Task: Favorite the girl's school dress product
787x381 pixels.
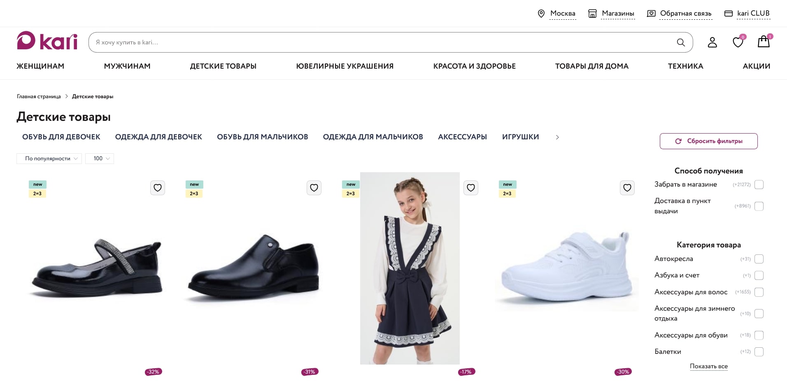Action: coord(470,188)
